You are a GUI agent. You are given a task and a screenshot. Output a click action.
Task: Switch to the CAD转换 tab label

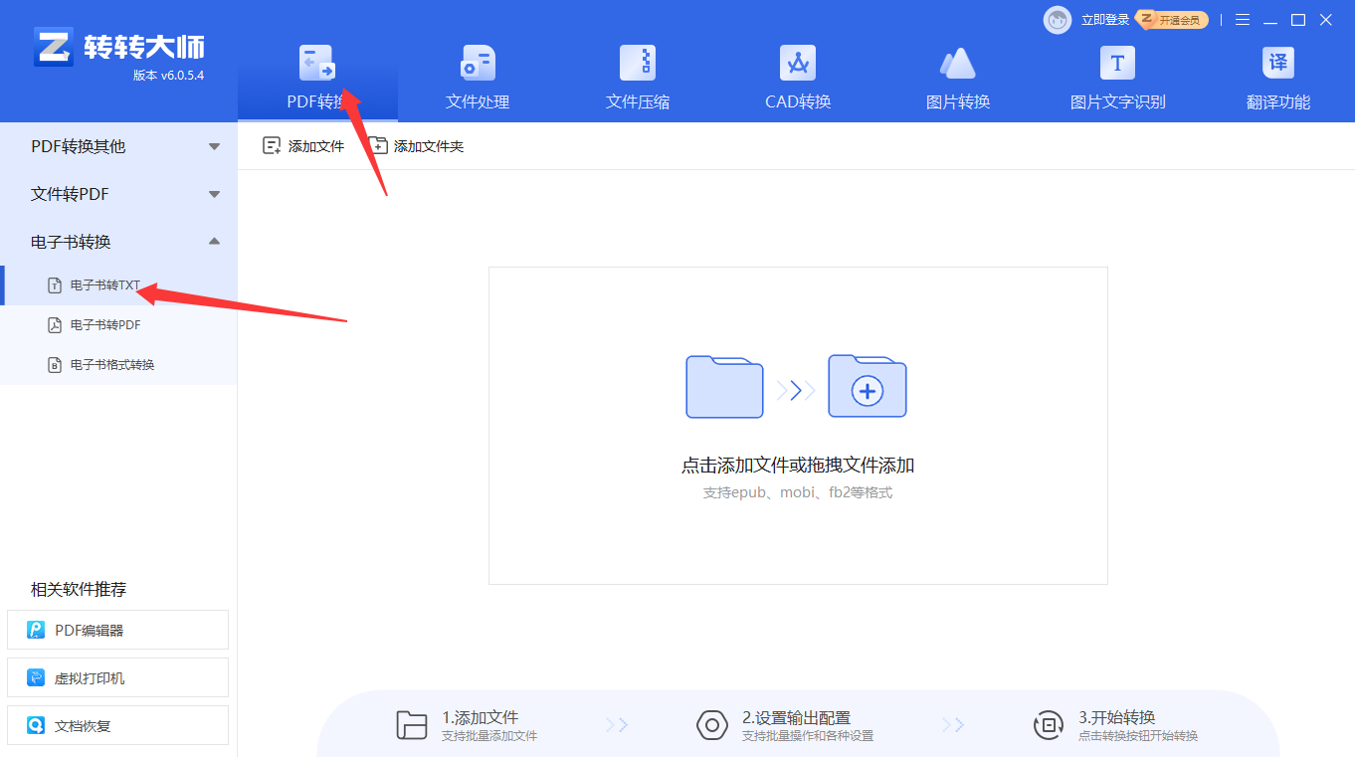click(x=798, y=101)
